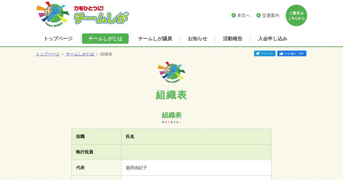
Task: Click the トップページ breadcrumb link
Action: point(48,54)
